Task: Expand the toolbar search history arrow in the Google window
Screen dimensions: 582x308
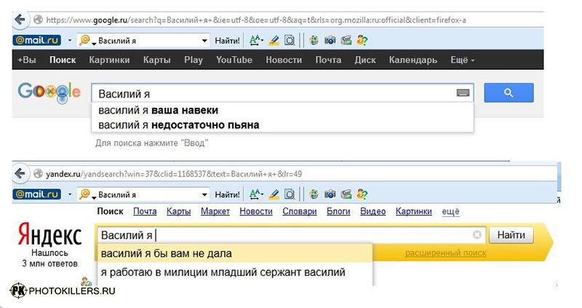Action: point(204,41)
